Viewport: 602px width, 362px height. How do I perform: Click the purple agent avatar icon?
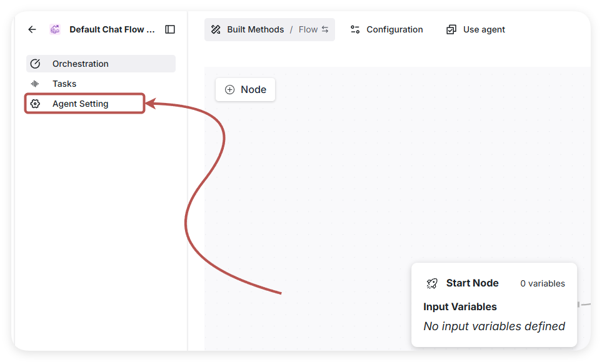point(55,29)
